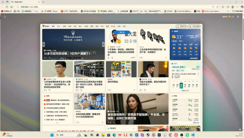Open the 被宋佳惊艳到 story image
Image resolution: width=244 pixels, height=138 pixels.
tap(137, 109)
